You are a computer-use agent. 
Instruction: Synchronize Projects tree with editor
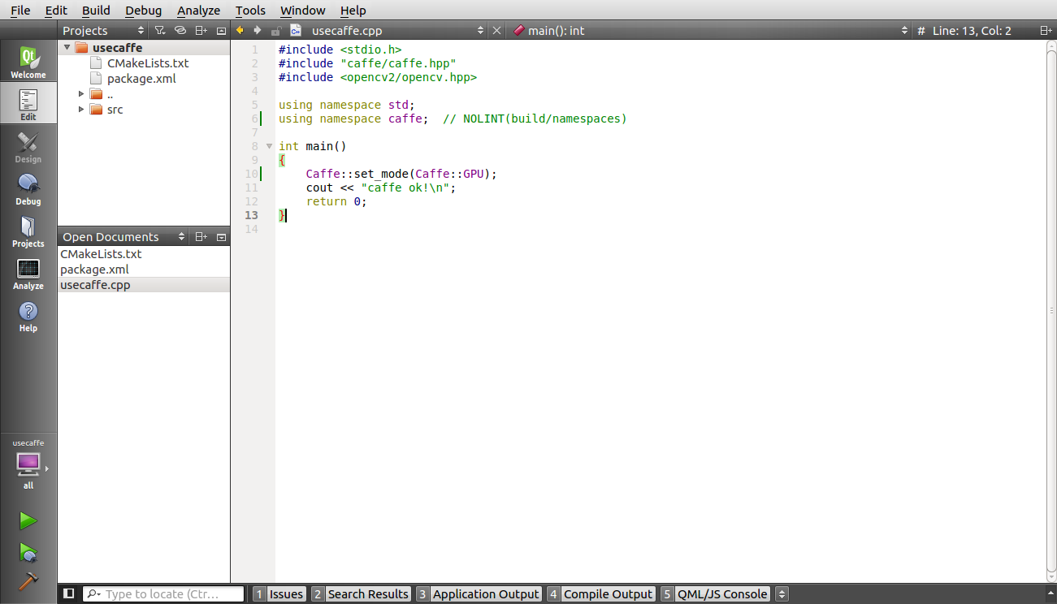tap(180, 30)
